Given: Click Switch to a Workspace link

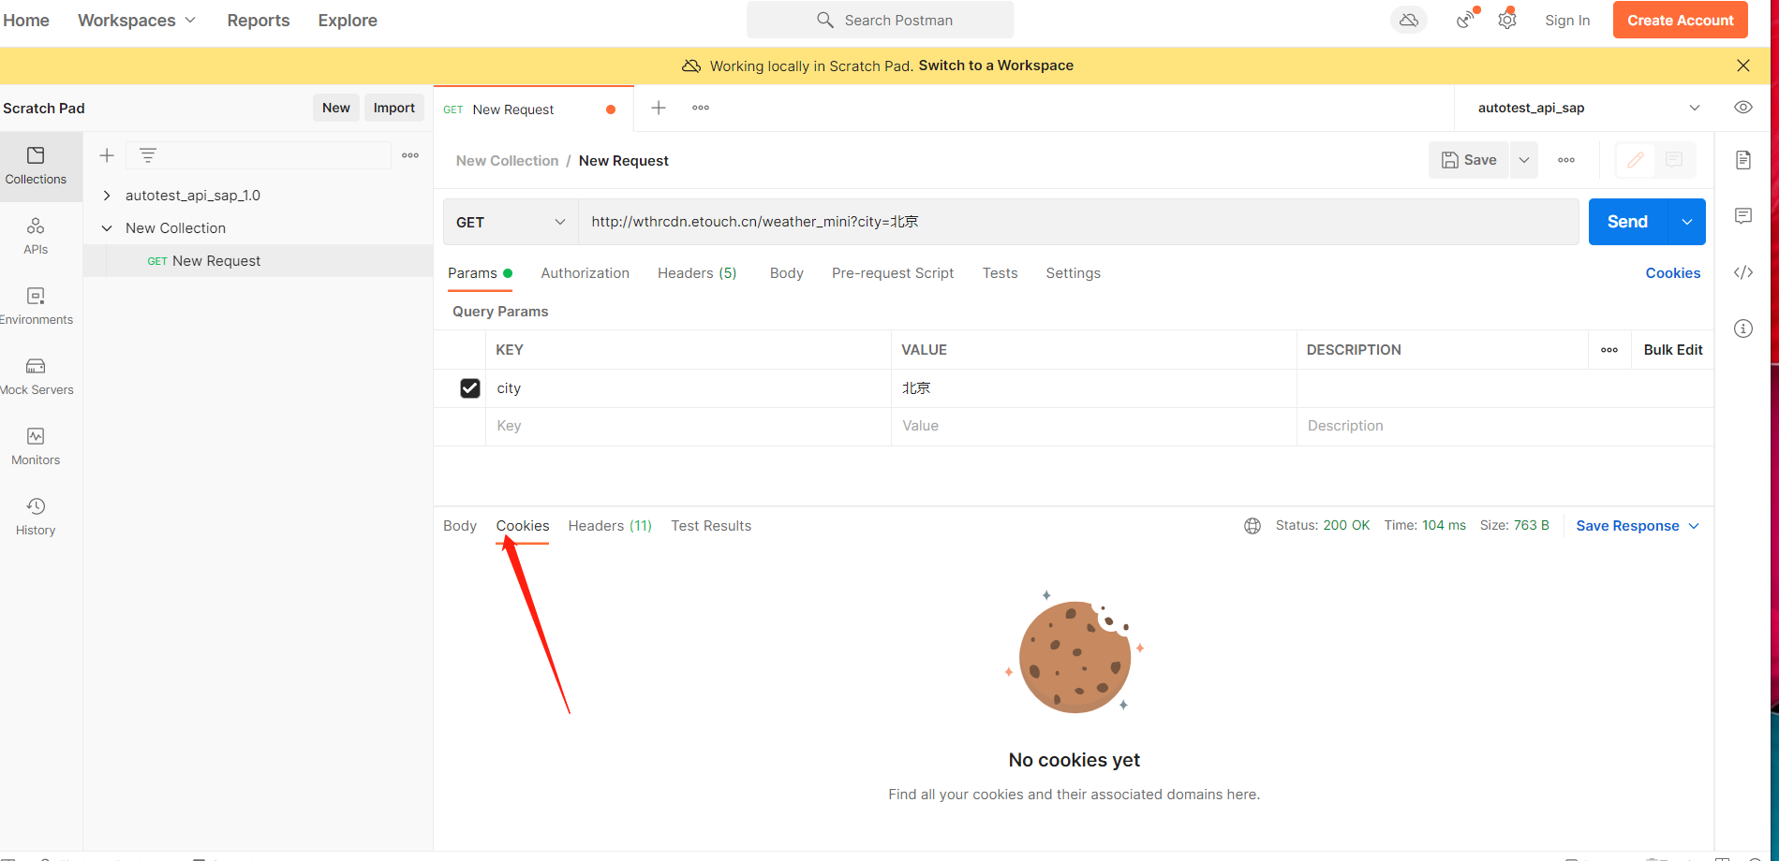Looking at the screenshot, I should tap(996, 66).
